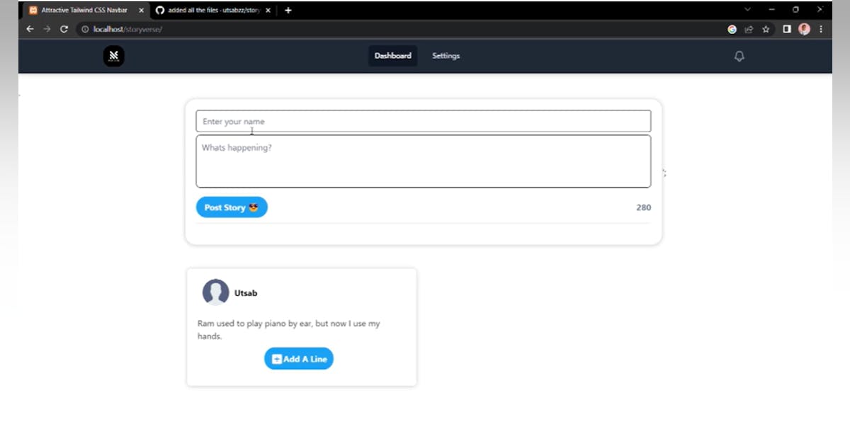Viewport: 850px width, 446px height.
Task: Click Utsab's profile avatar
Action: 215,292
